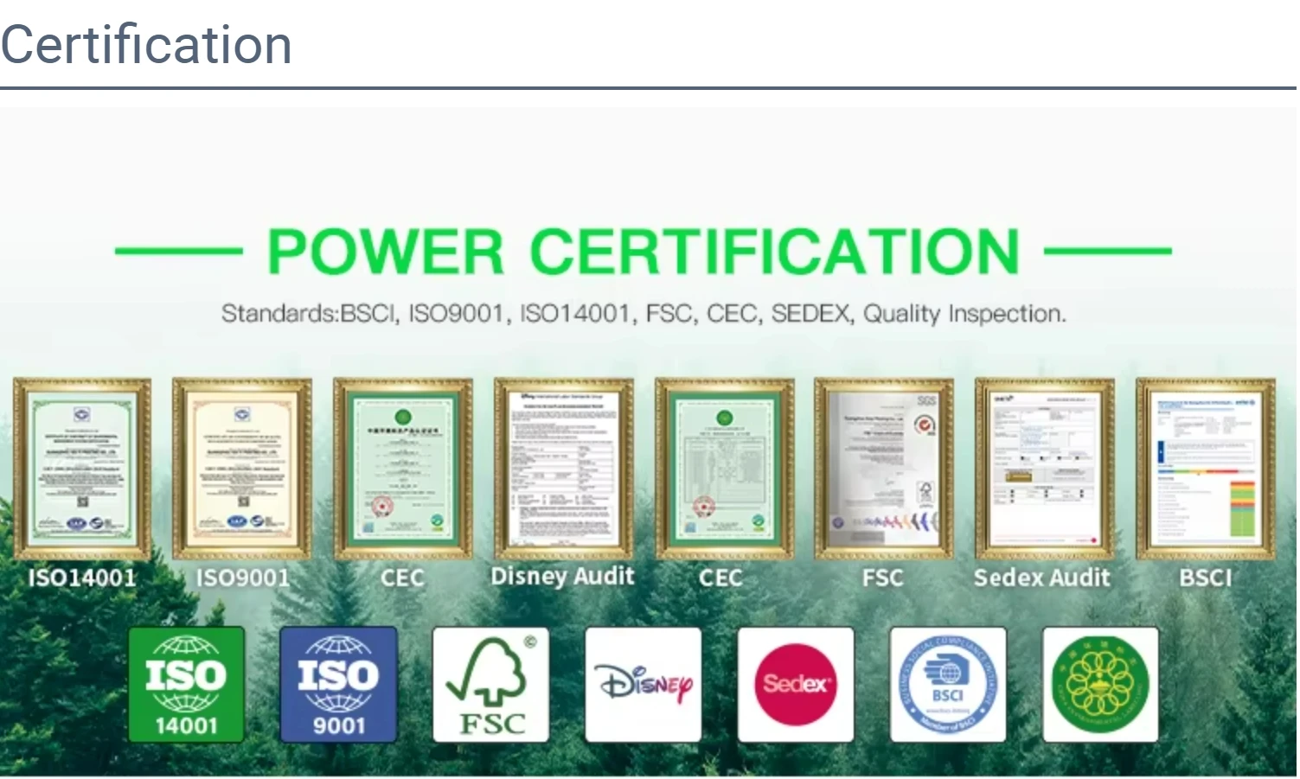This screenshot has height=779, width=1300.
Task: Select the FSC tree logo badge
Action: [x=490, y=685]
